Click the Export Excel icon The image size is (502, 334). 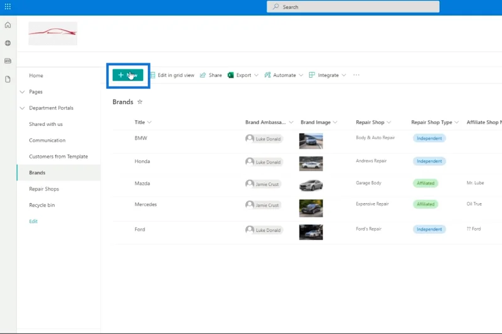pyautogui.click(x=230, y=75)
